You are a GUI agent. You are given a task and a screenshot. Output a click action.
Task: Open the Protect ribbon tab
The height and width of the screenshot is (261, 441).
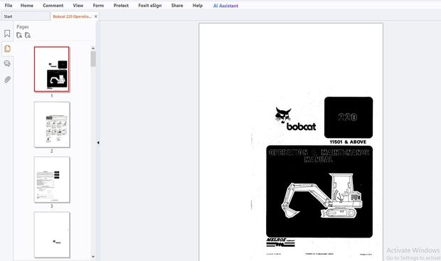click(x=121, y=6)
